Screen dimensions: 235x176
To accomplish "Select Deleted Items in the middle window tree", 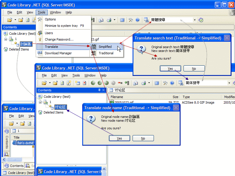I will tap(53, 112).
